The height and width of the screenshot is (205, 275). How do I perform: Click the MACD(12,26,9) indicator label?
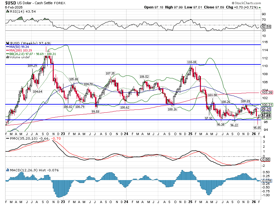click(23, 170)
